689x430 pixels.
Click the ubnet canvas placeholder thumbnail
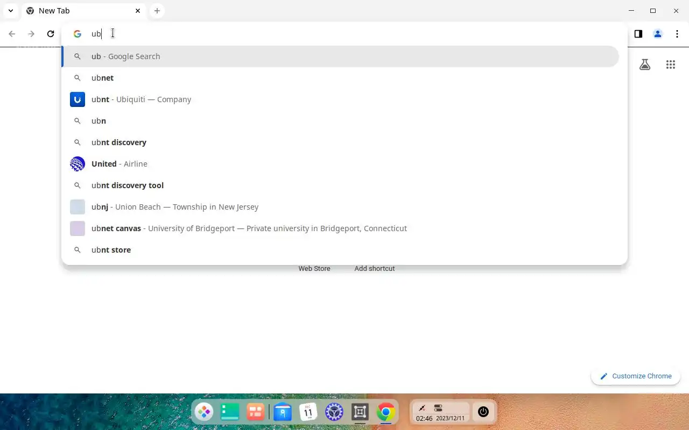click(x=78, y=228)
